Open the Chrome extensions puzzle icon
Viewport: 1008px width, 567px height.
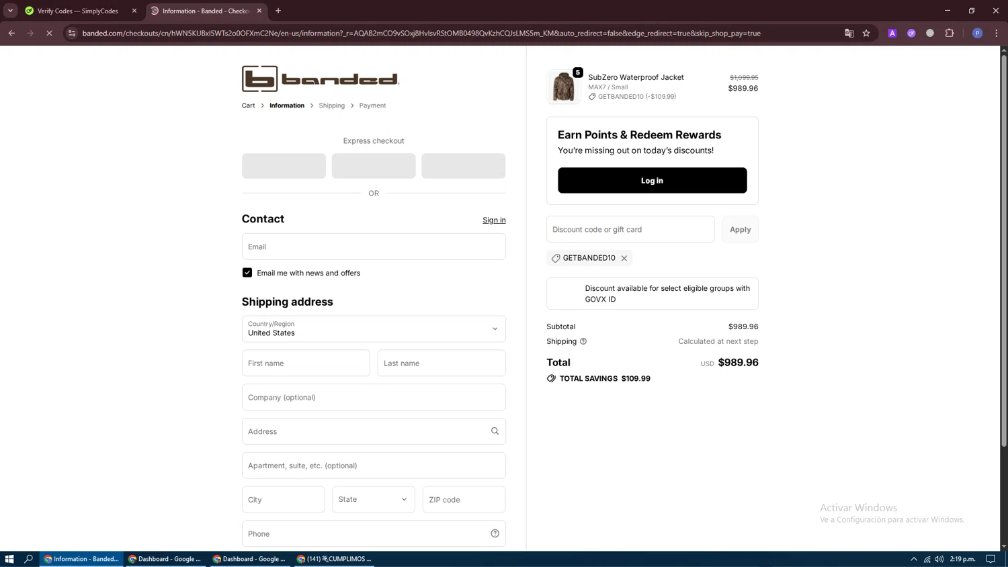950,33
